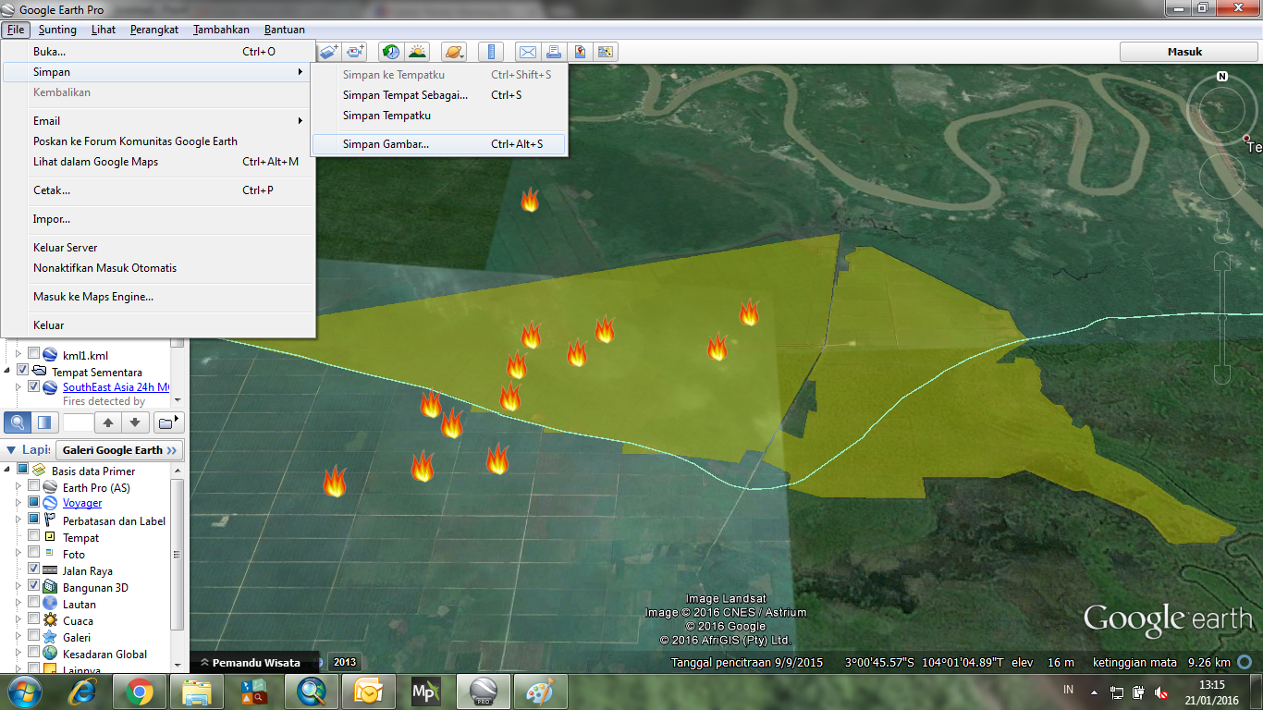Reset map to north using the N compass
This screenshot has height=710, width=1263.
1222,77
